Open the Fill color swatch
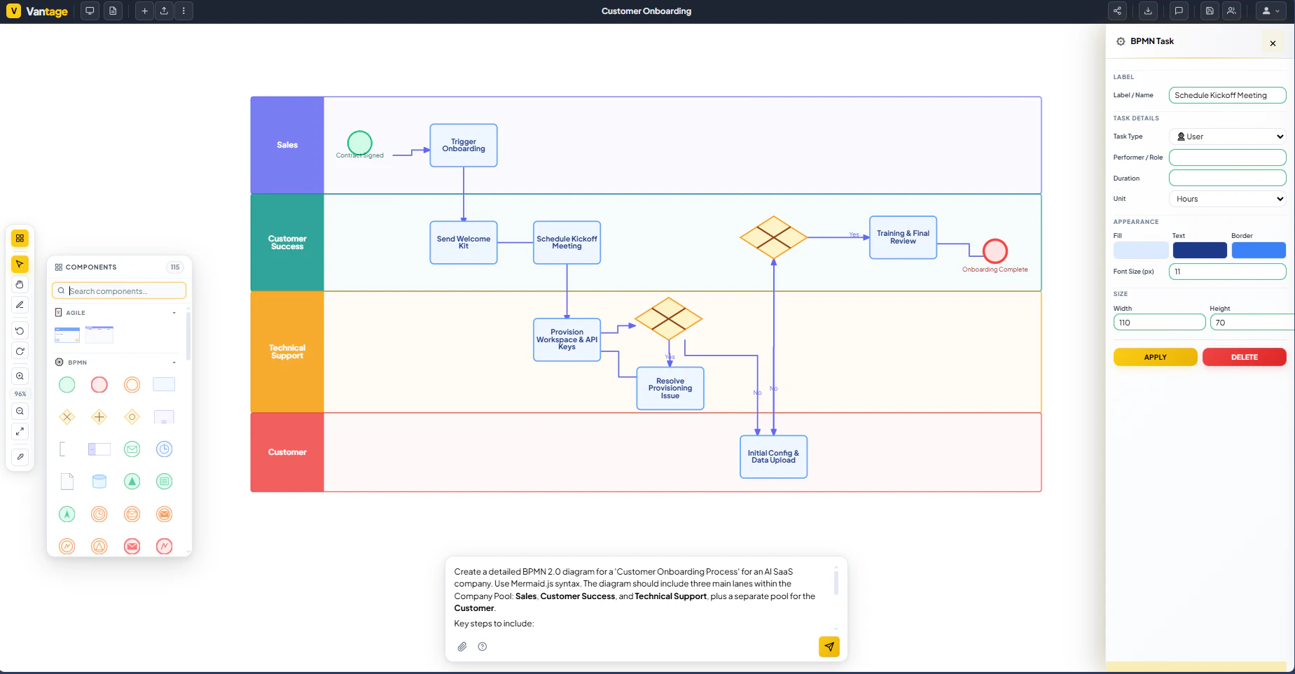Screen dimensions: 1295x674 [x=1140, y=250]
